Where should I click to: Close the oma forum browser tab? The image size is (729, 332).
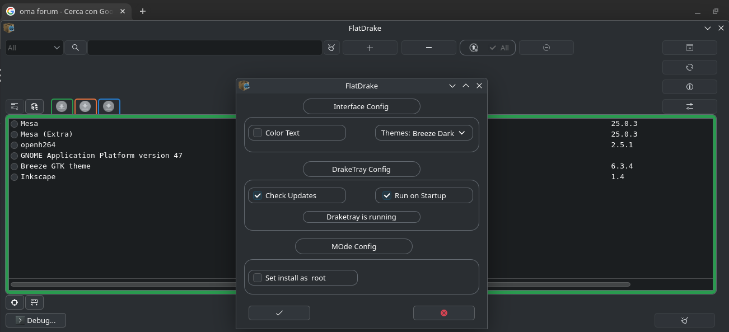pos(123,11)
